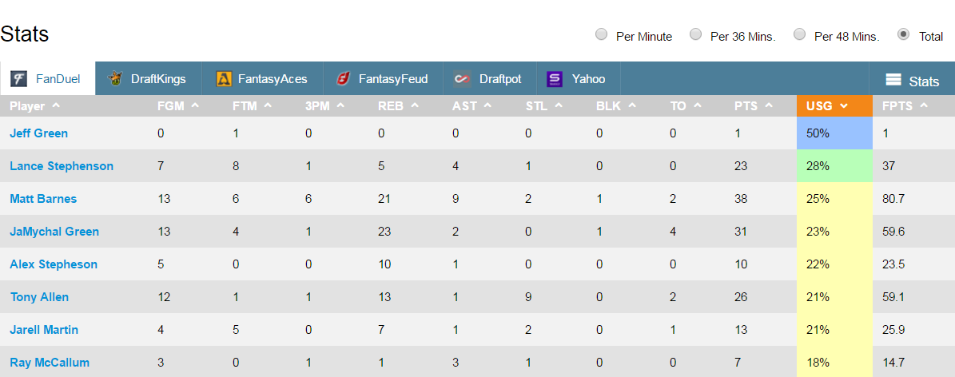Click Tony Allen's 9 STL value
Viewport: 955px width, 377px height.
tap(529, 297)
